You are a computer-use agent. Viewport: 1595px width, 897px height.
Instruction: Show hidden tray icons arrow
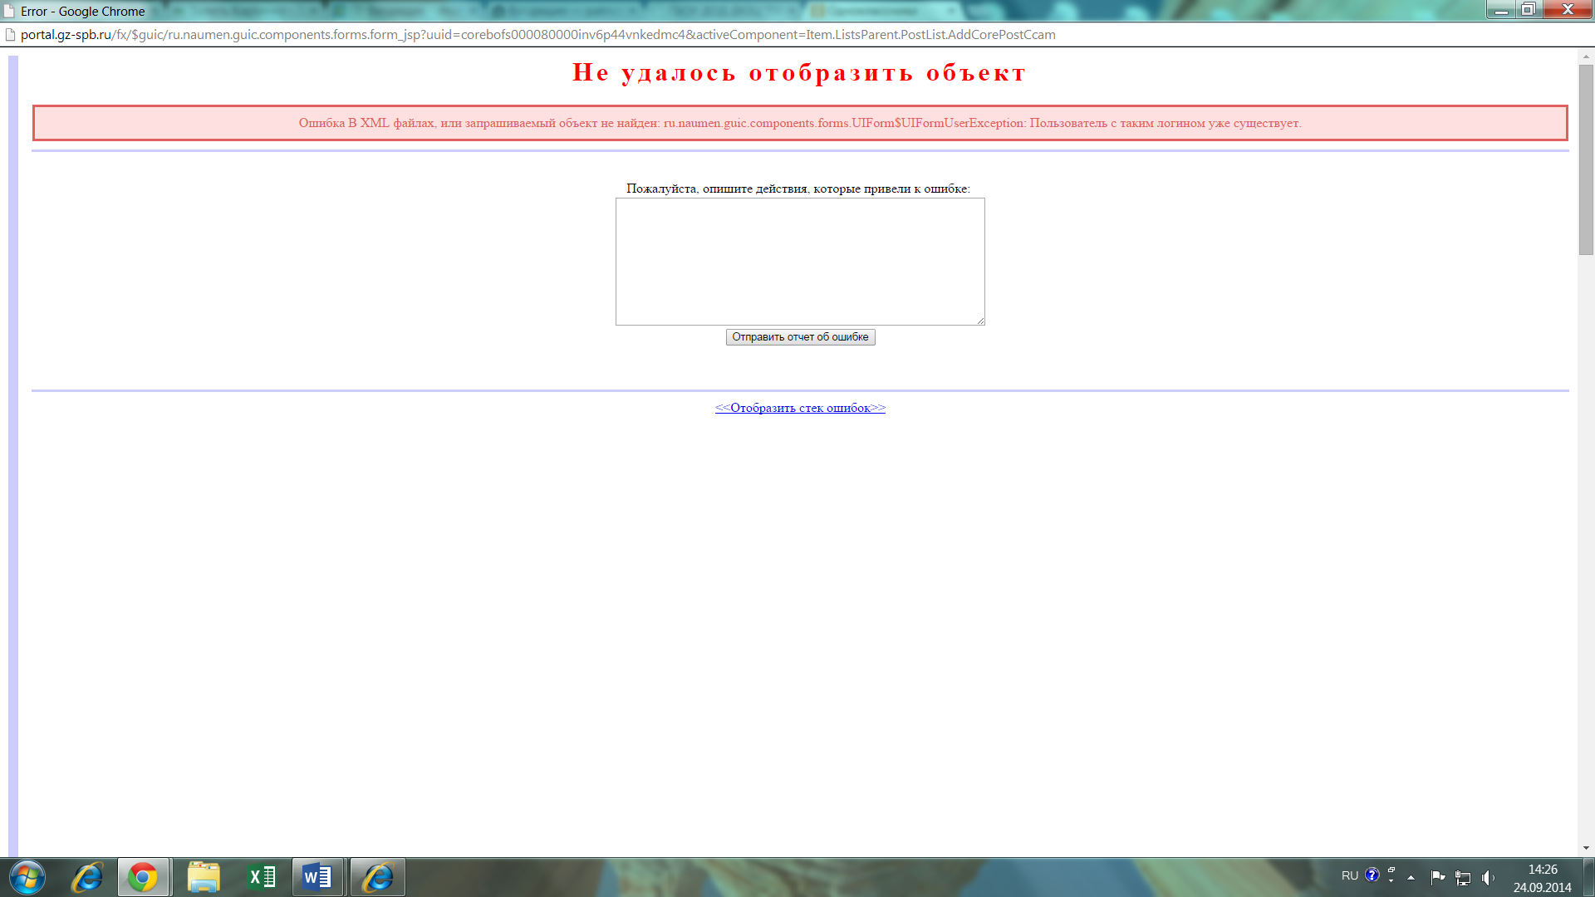(1411, 877)
